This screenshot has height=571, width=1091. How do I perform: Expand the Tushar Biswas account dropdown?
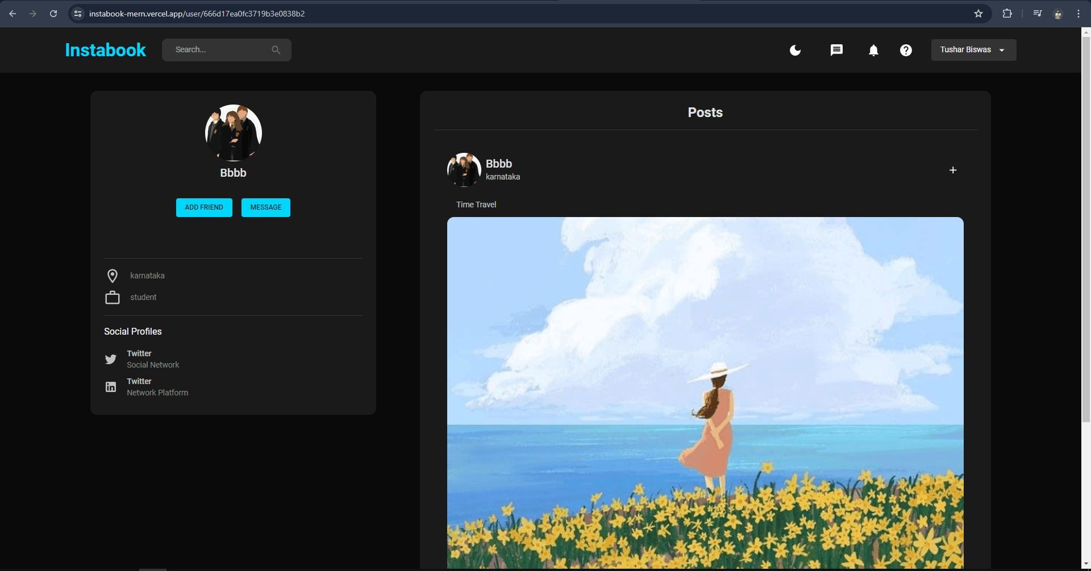point(973,50)
